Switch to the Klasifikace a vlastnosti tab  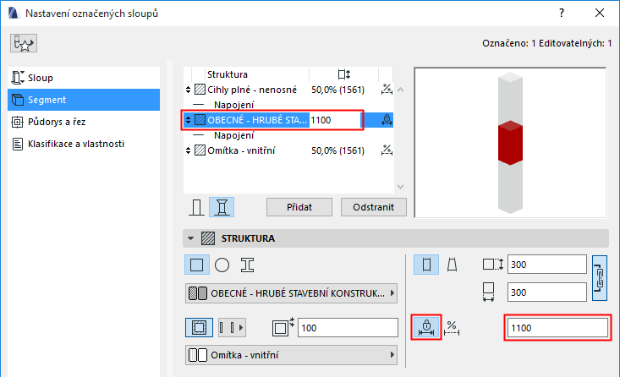[75, 144]
